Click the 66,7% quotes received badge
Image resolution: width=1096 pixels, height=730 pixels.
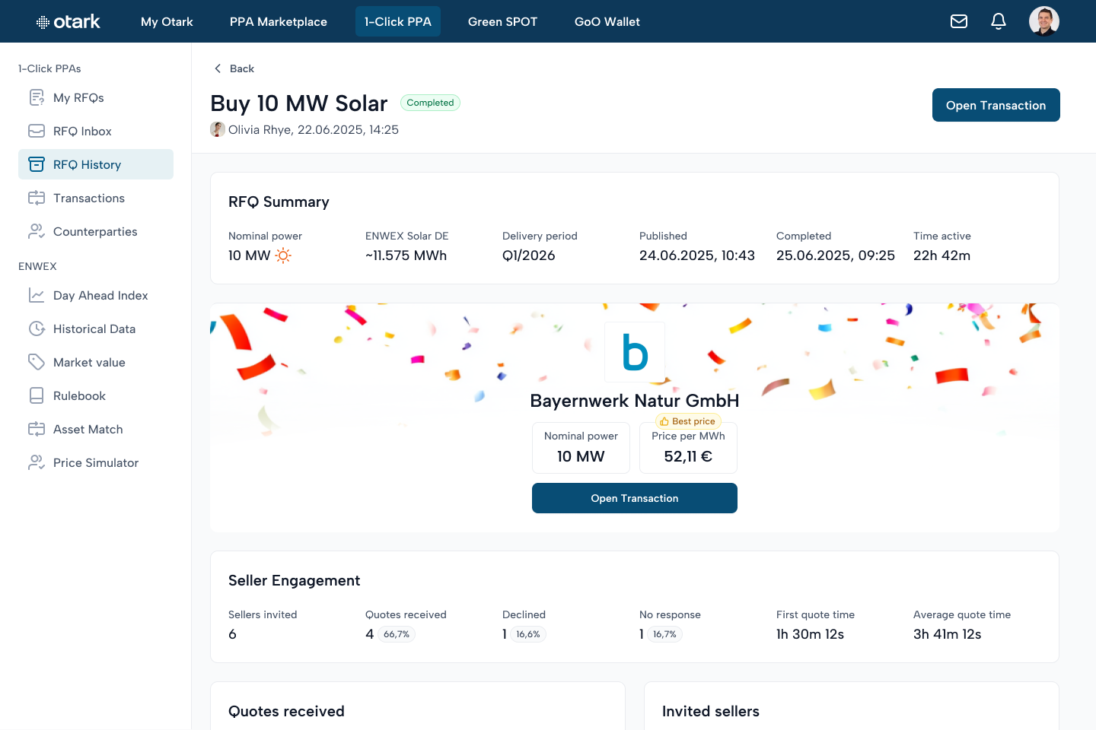coord(397,634)
